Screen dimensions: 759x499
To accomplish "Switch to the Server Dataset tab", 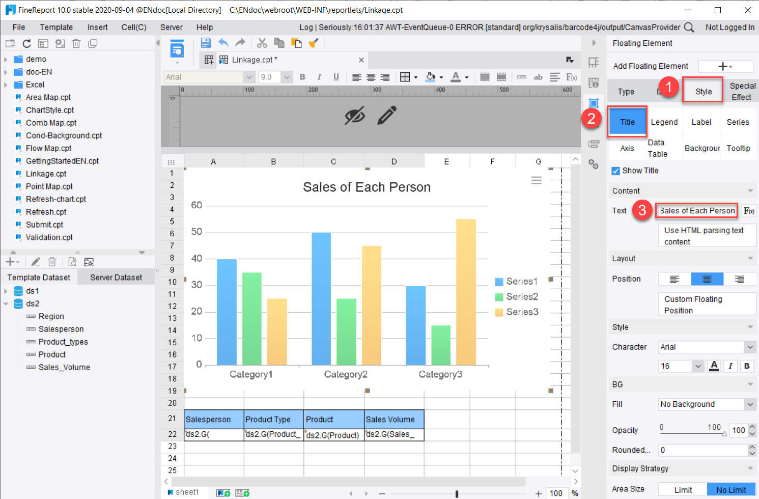I will (116, 278).
